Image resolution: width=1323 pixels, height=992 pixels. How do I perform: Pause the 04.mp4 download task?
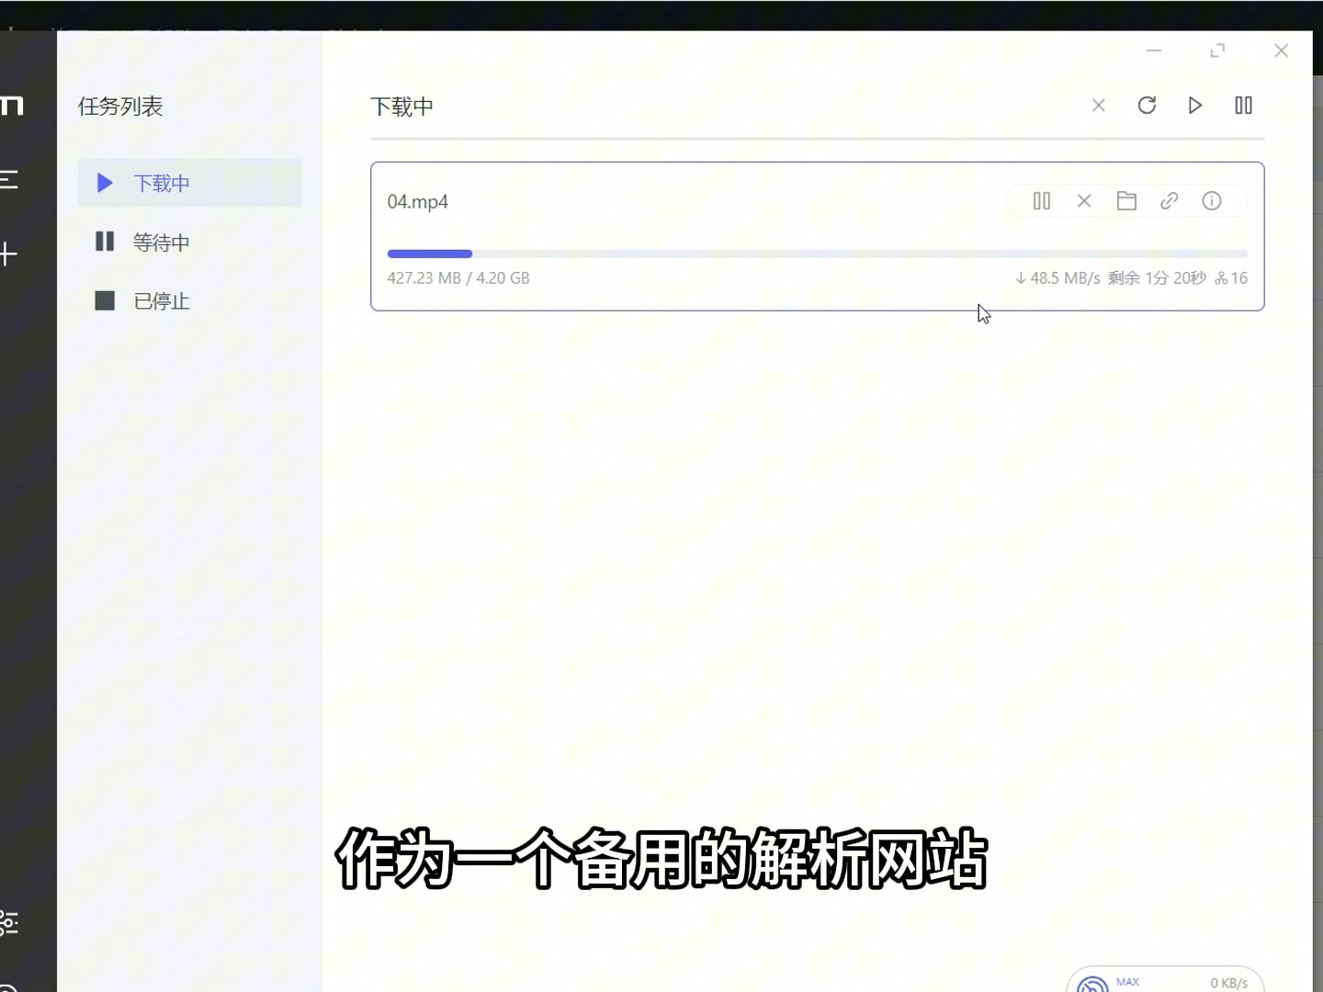coord(1041,201)
